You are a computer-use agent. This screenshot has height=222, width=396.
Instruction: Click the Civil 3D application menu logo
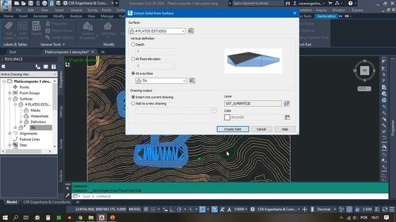6,5
